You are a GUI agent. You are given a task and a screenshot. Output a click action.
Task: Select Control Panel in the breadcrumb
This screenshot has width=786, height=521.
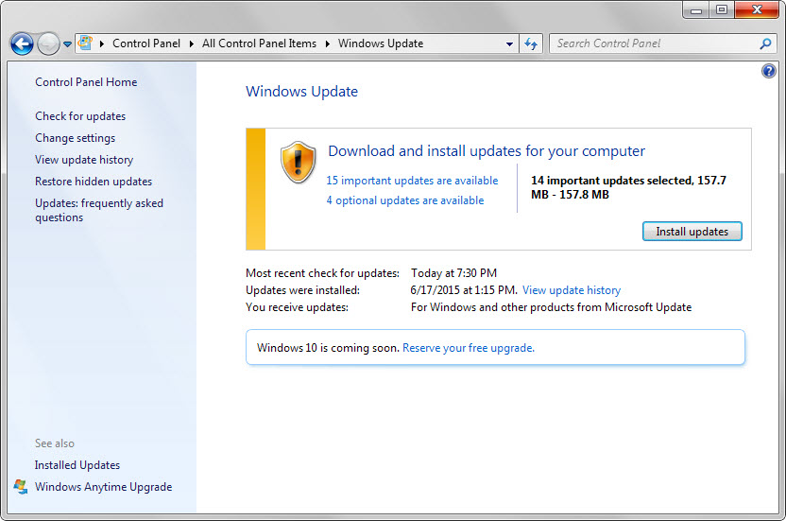[x=146, y=43]
